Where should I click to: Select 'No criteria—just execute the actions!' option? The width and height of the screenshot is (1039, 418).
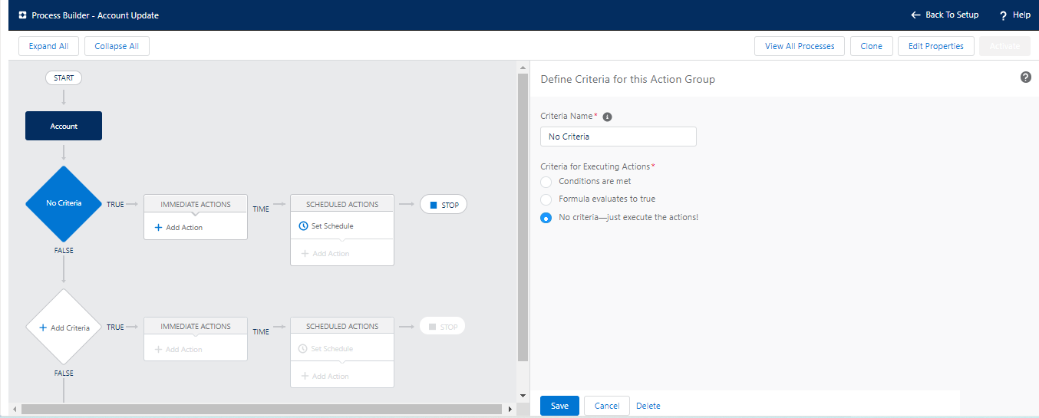pos(546,218)
